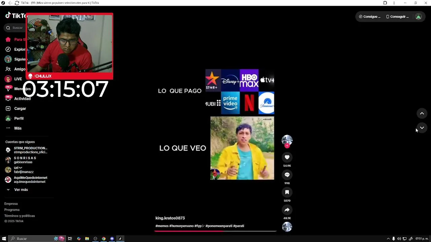Click the Windows taskbar Buscar box

pos(37,239)
